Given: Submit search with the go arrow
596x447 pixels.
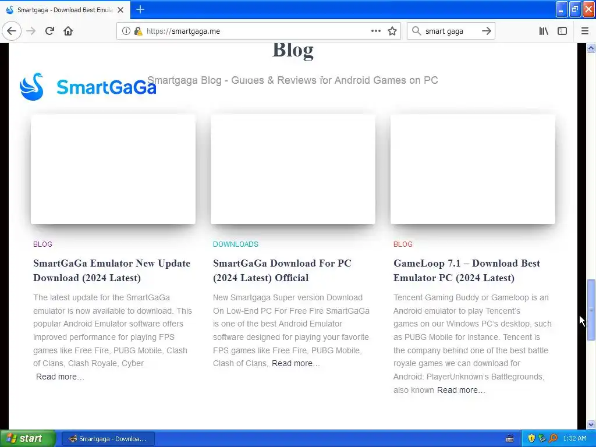Looking at the screenshot, I should [x=487, y=31].
